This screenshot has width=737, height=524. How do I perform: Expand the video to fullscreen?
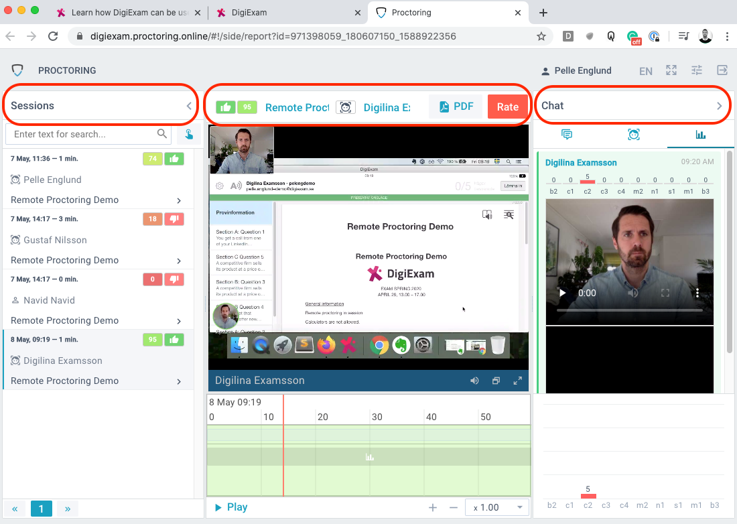point(517,381)
